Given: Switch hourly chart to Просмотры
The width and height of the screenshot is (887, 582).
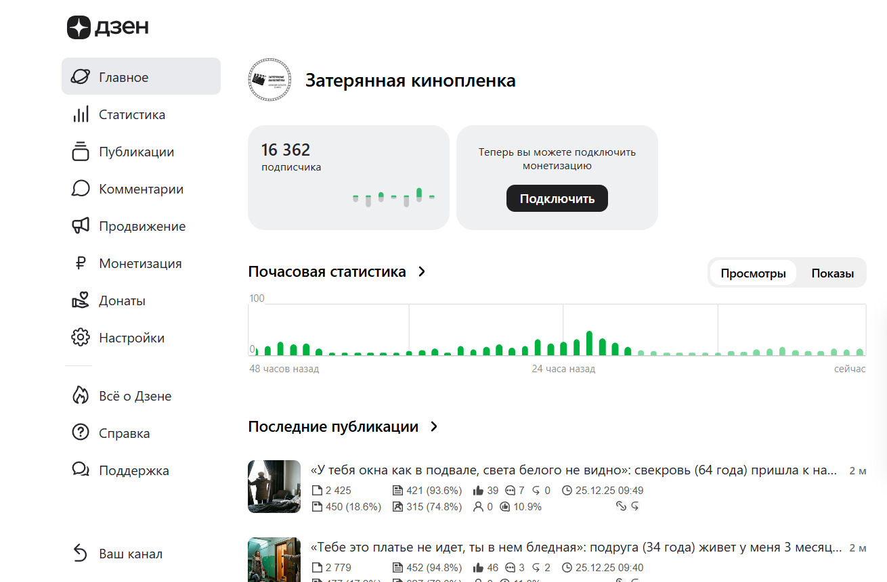Looking at the screenshot, I should point(753,273).
